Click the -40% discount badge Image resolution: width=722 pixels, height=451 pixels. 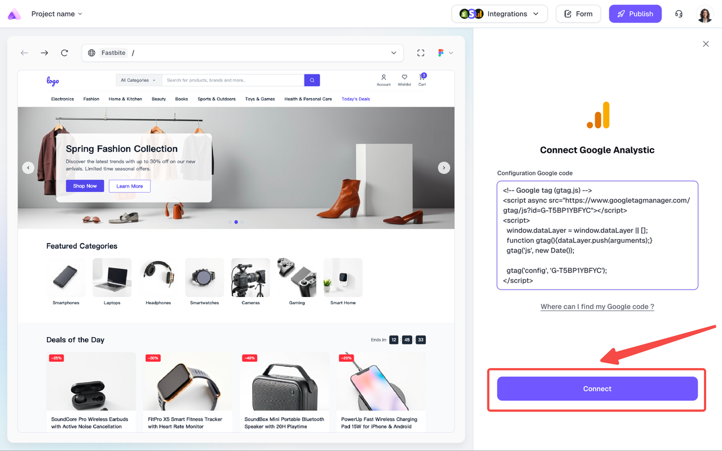(x=250, y=358)
